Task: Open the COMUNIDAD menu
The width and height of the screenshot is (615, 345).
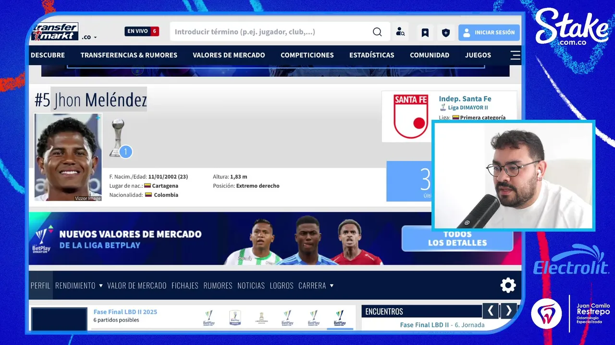Action: pos(430,55)
